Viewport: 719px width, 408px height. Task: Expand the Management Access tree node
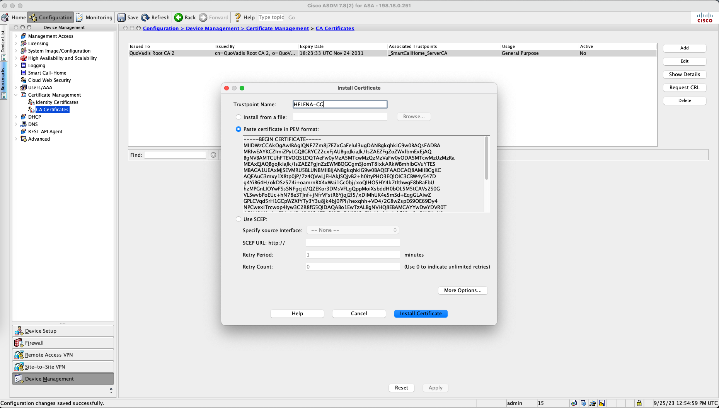click(16, 36)
